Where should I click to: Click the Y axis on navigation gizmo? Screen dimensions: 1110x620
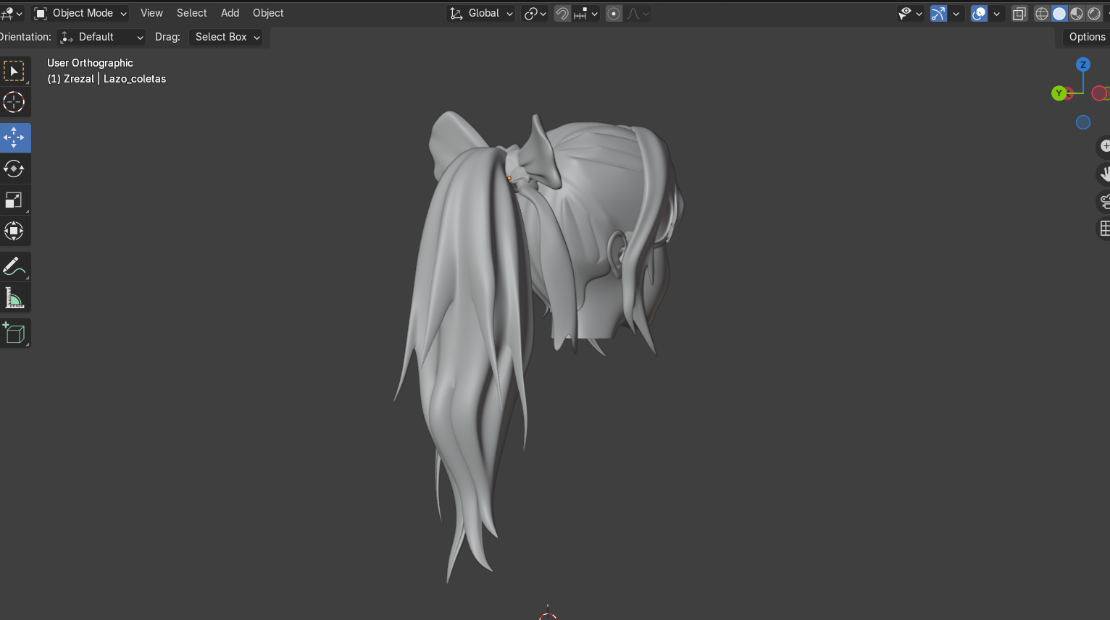click(1059, 93)
